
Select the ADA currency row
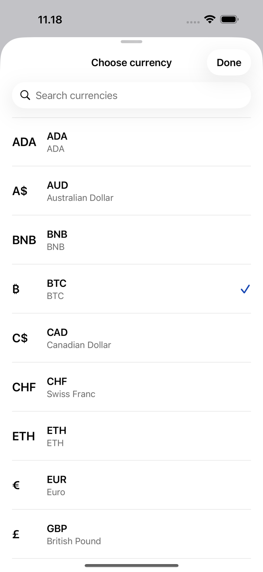[131, 142]
